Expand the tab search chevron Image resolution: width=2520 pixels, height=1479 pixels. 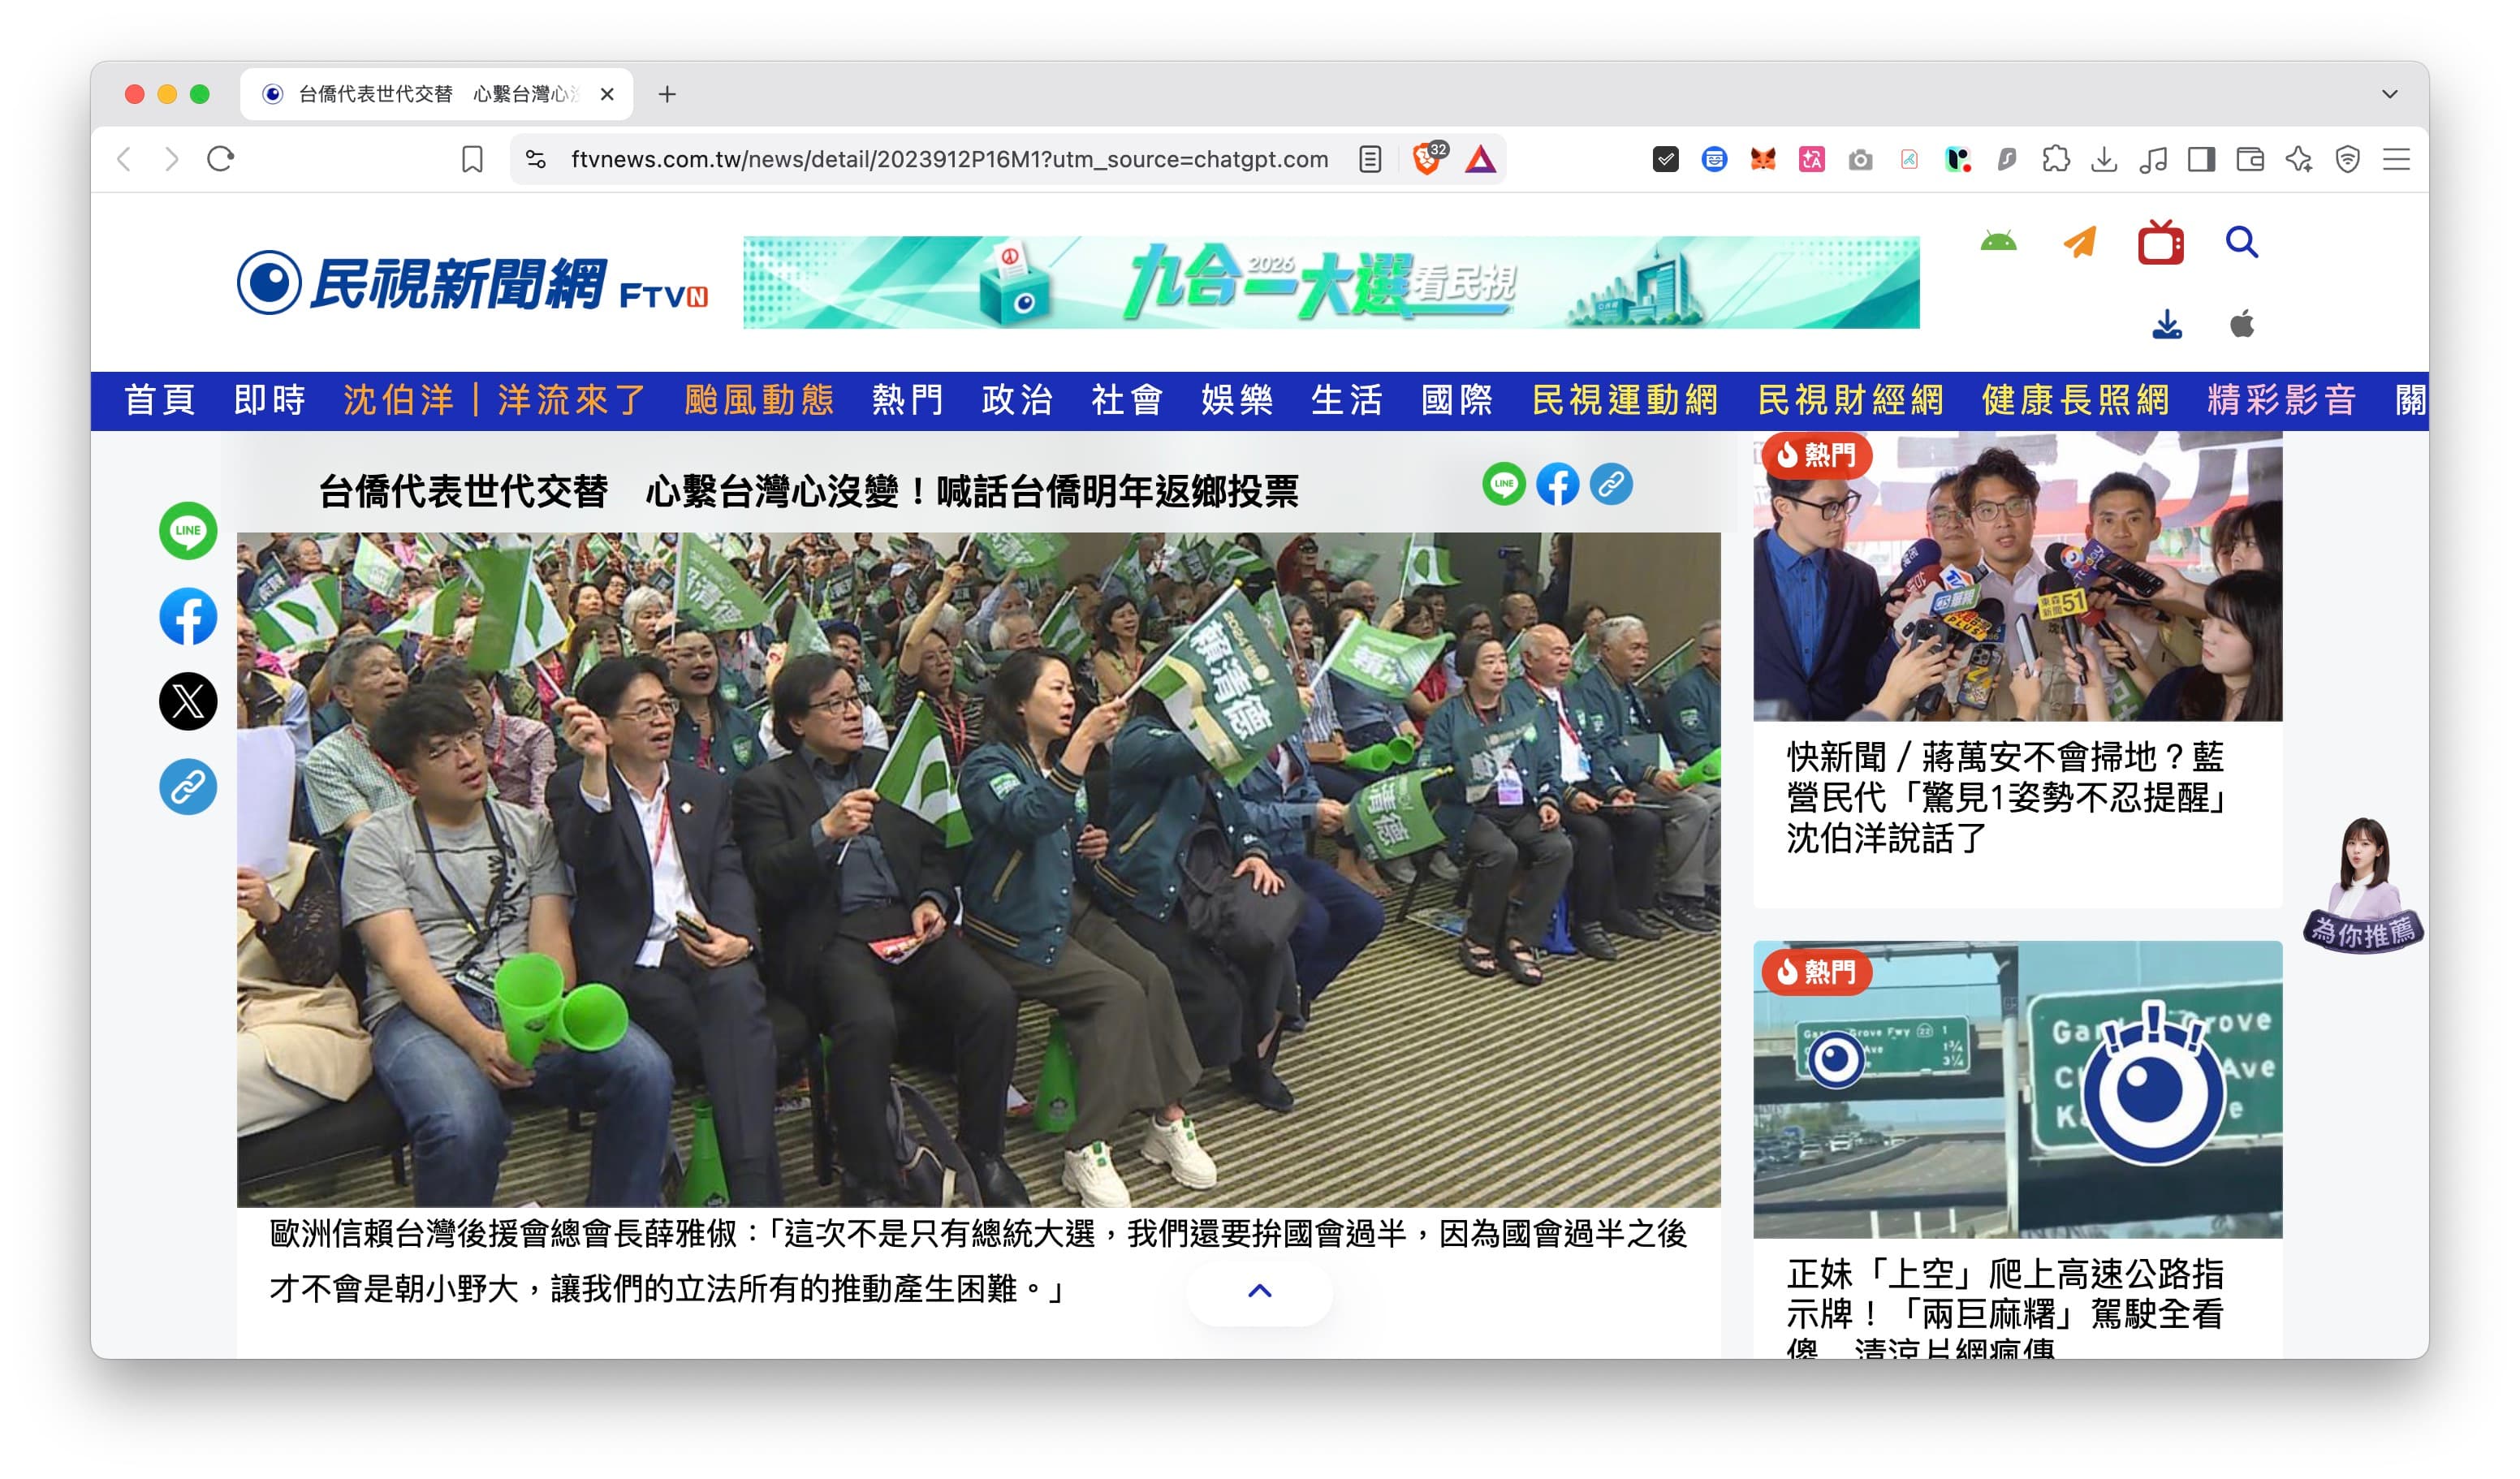click(2390, 94)
